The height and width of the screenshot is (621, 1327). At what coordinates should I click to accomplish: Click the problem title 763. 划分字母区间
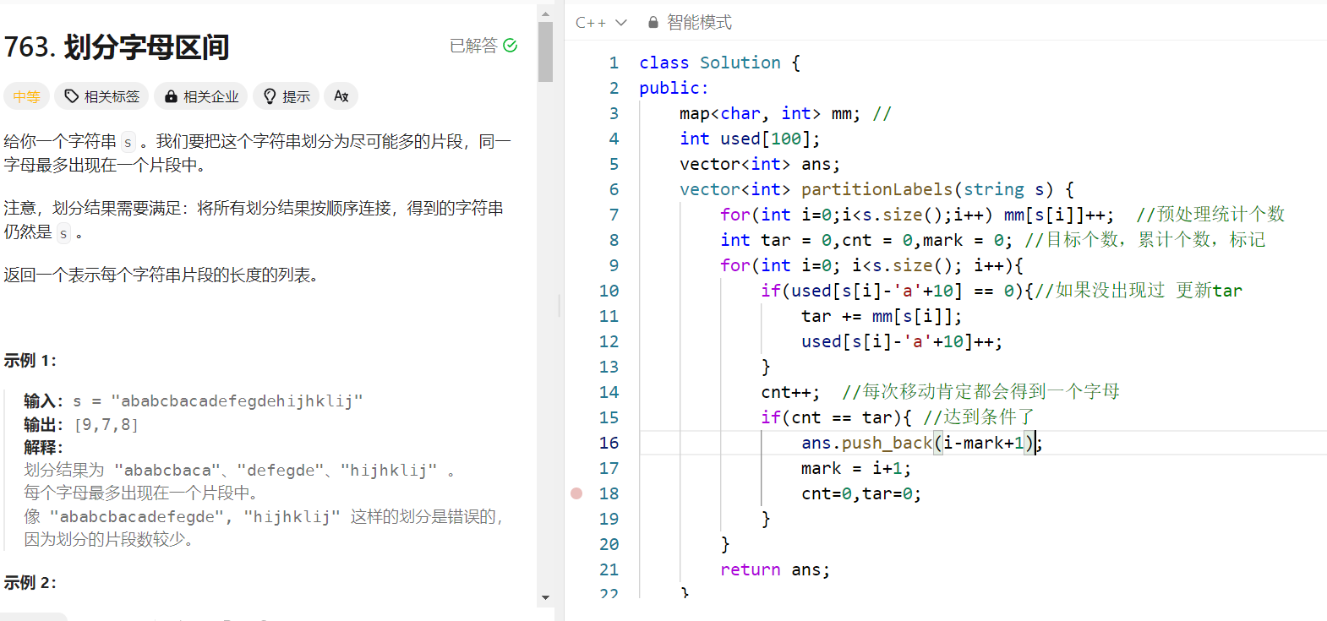117,47
